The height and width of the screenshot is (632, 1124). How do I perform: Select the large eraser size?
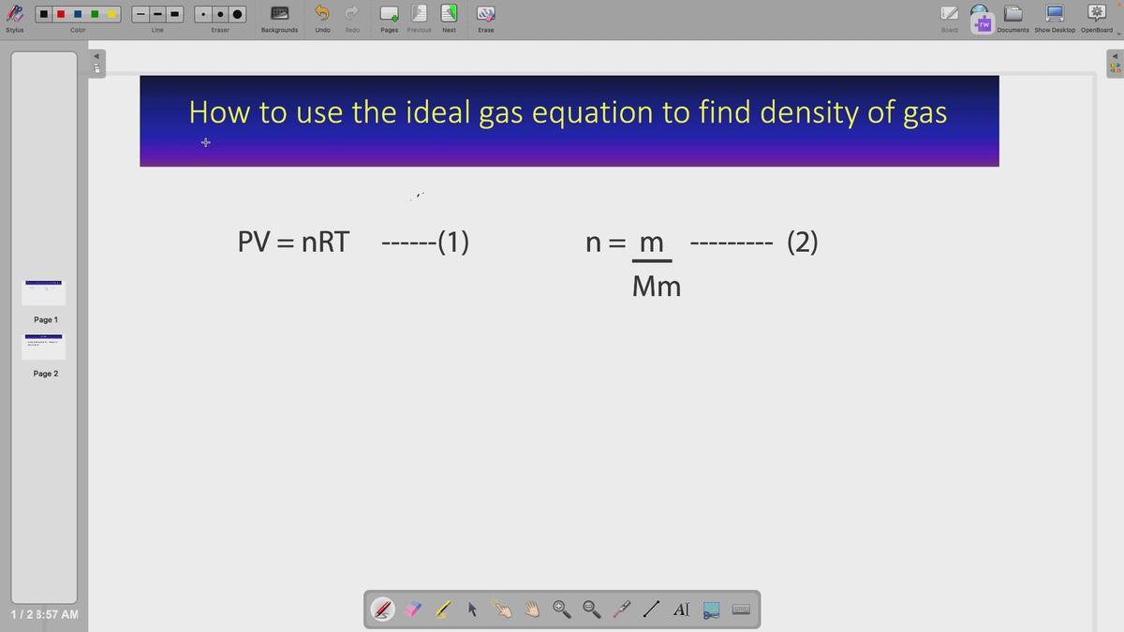click(237, 14)
